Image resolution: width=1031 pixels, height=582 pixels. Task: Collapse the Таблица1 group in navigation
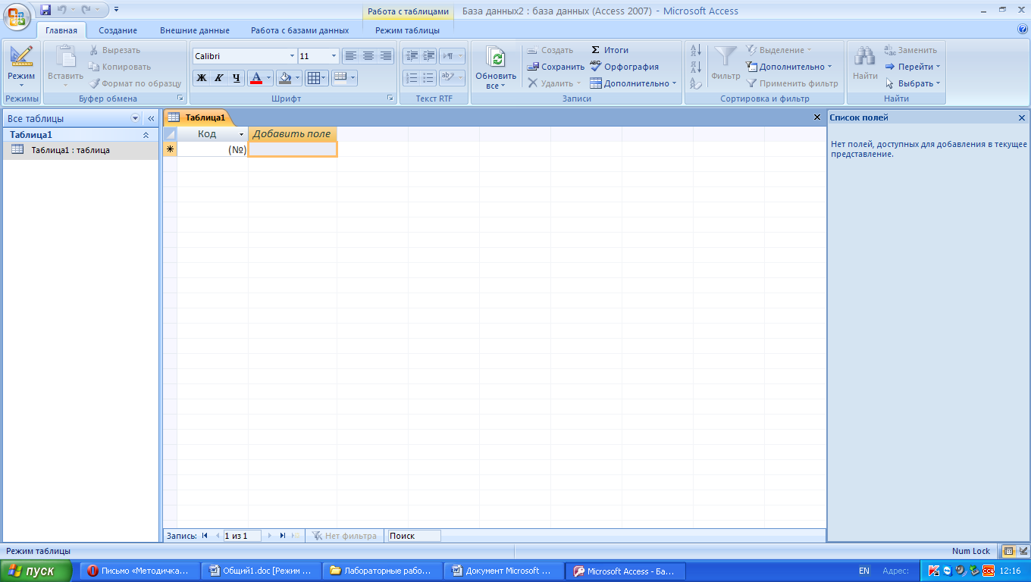tap(146, 135)
